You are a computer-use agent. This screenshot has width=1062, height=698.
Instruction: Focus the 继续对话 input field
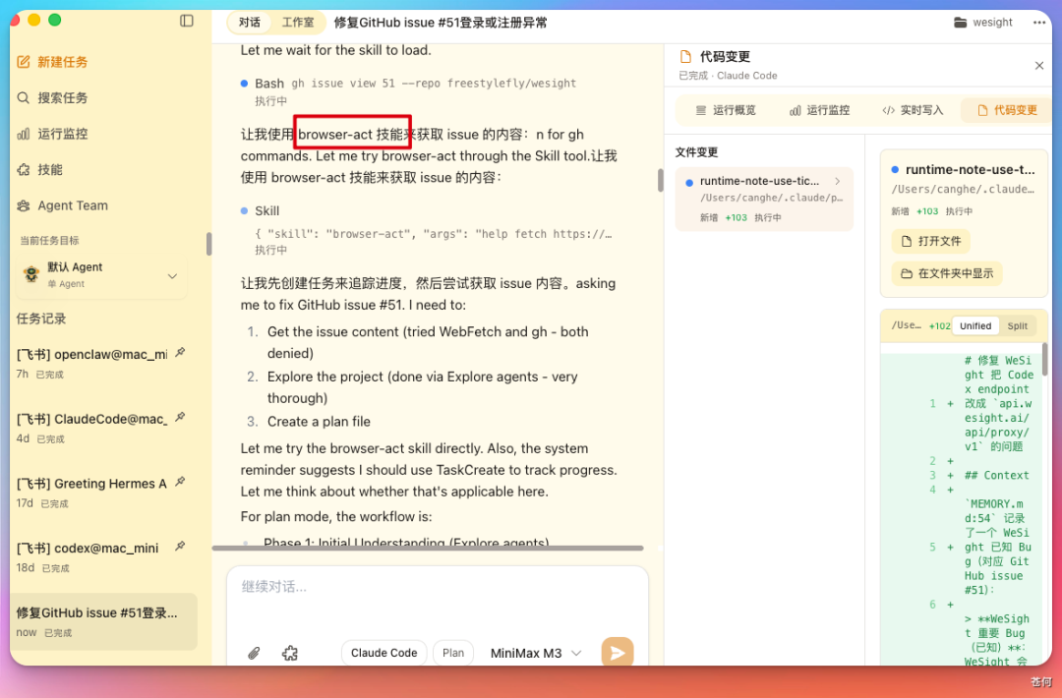438,587
